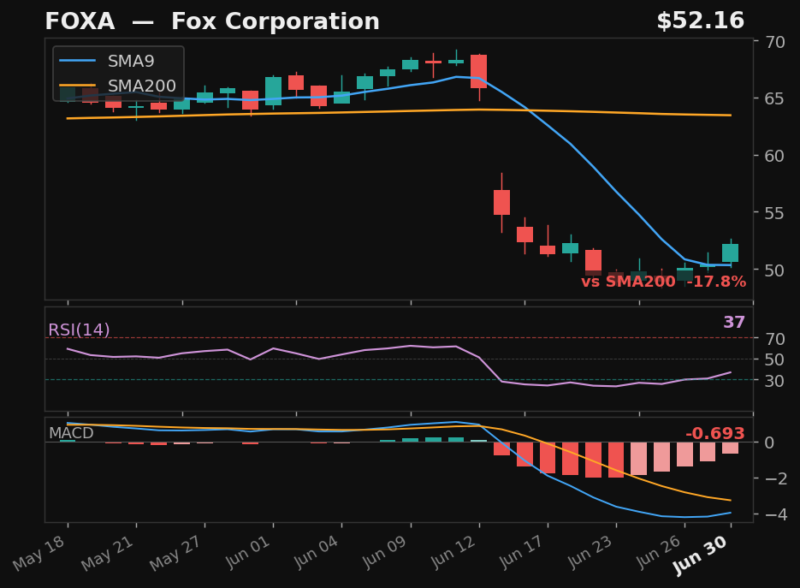Click the May 21 date axis label
Image resolution: width=800 pixels, height=588 pixels.
(x=108, y=553)
